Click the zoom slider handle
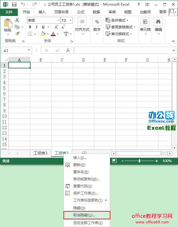The image size is (178, 227). coord(139,161)
